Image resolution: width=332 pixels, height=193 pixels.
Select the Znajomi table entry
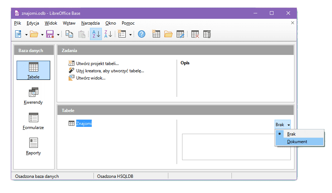(84, 124)
